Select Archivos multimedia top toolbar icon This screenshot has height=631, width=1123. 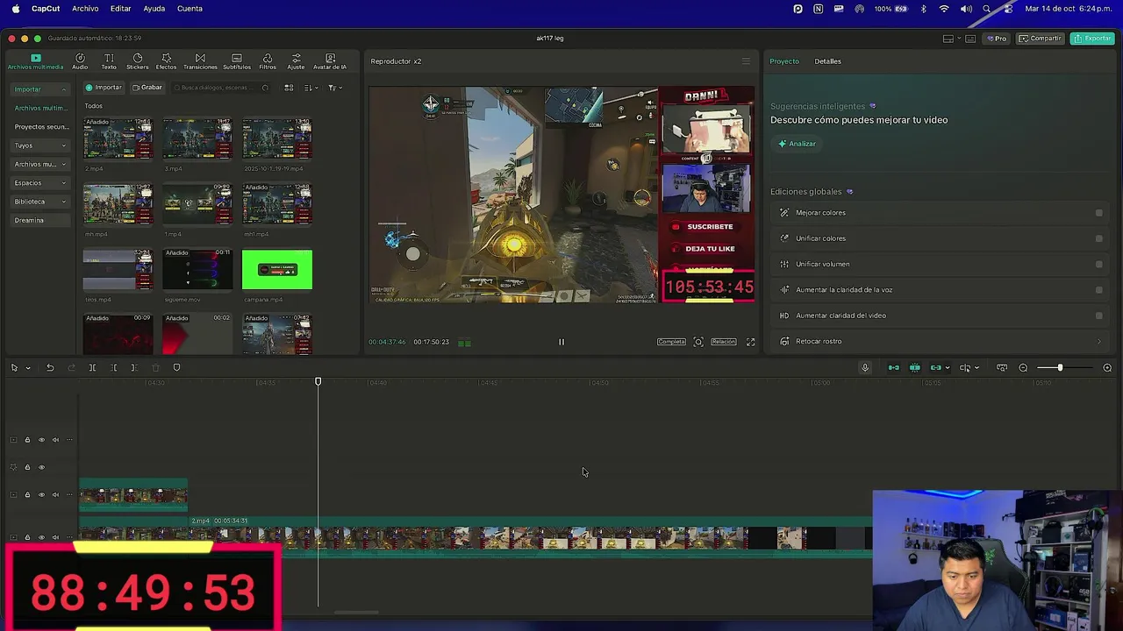pos(36,61)
